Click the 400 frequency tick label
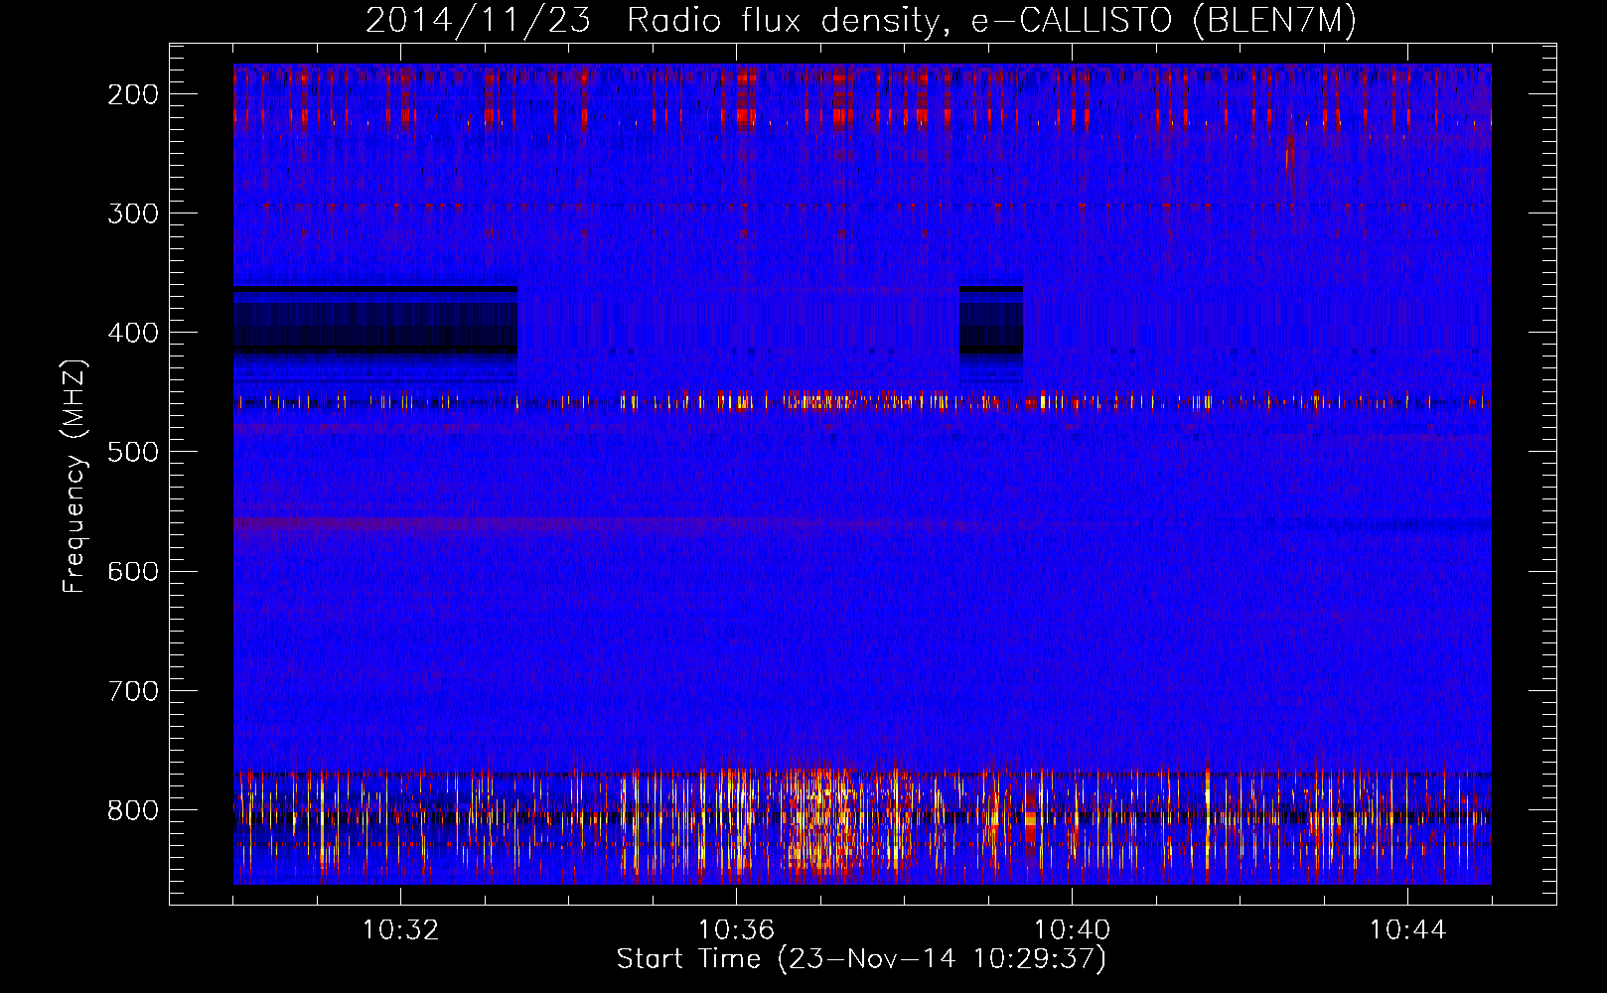 click(133, 333)
